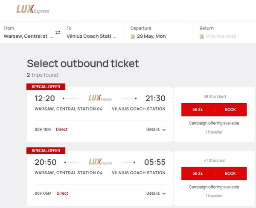Click the Lux Express logo on 12:20 trip

pyautogui.click(x=100, y=98)
